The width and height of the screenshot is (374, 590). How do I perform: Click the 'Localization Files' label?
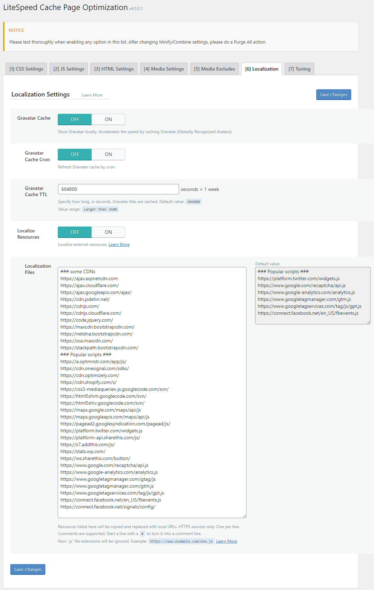38,269
